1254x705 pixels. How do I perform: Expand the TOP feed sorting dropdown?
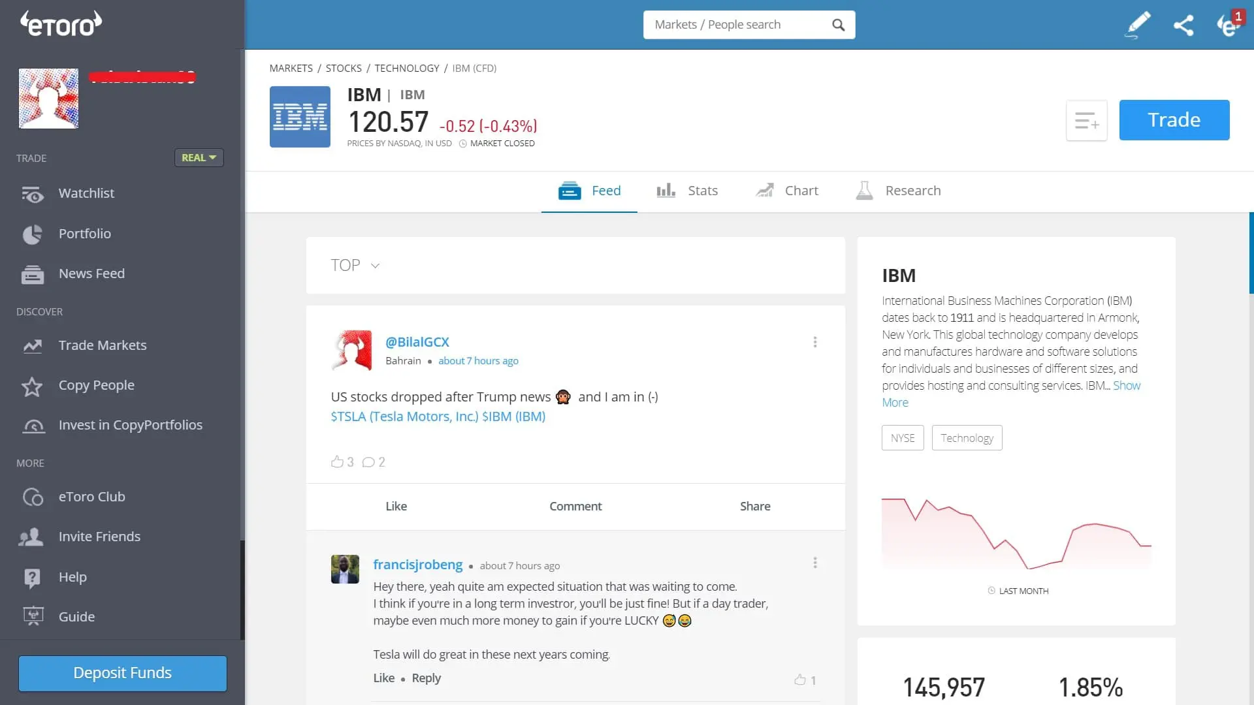point(355,265)
